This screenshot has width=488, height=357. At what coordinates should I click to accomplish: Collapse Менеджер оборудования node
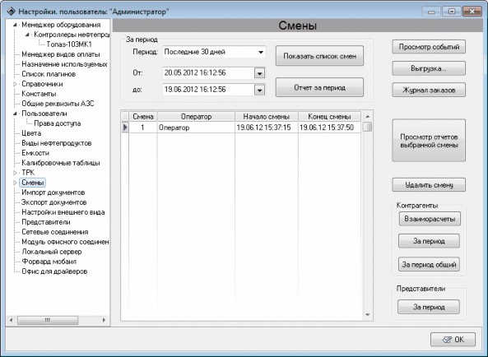[15, 25]
